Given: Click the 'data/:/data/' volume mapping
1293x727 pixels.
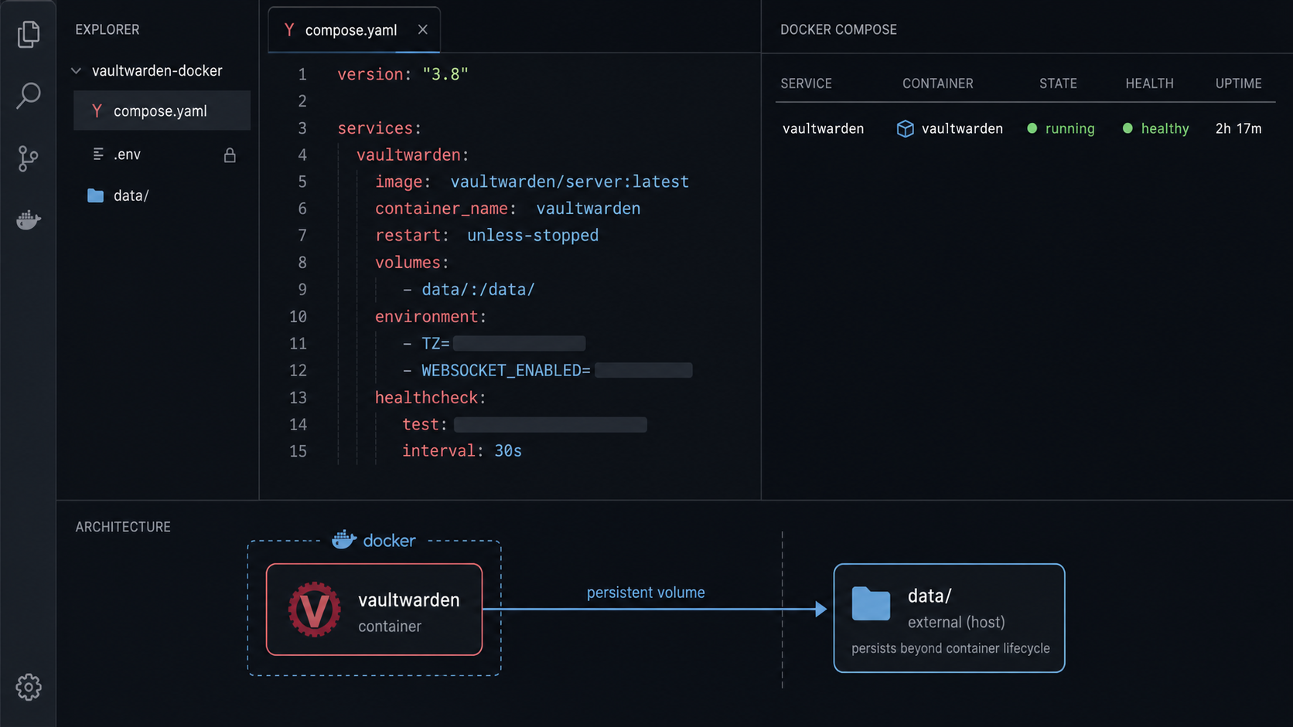Looking at the screenshot, I should click(x=478, y=290).
